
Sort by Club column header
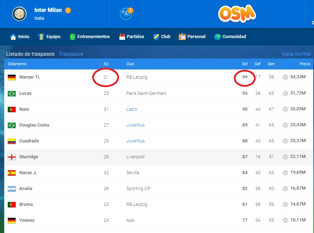point(130,64)
